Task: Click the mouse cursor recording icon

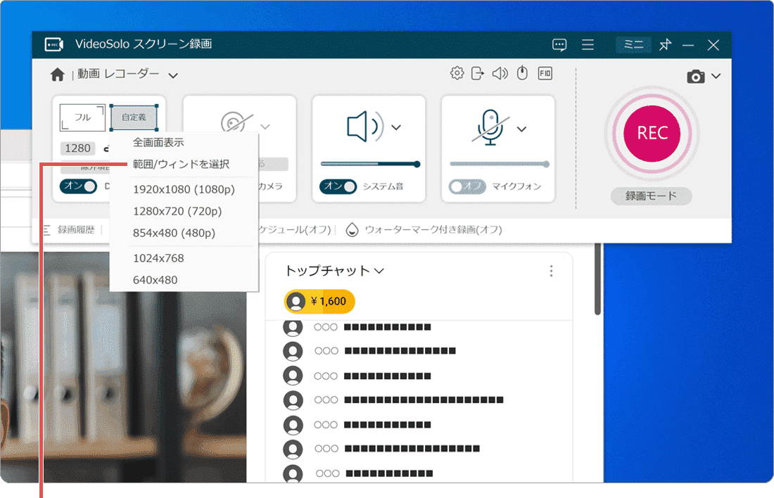Action: pos(522,72)
